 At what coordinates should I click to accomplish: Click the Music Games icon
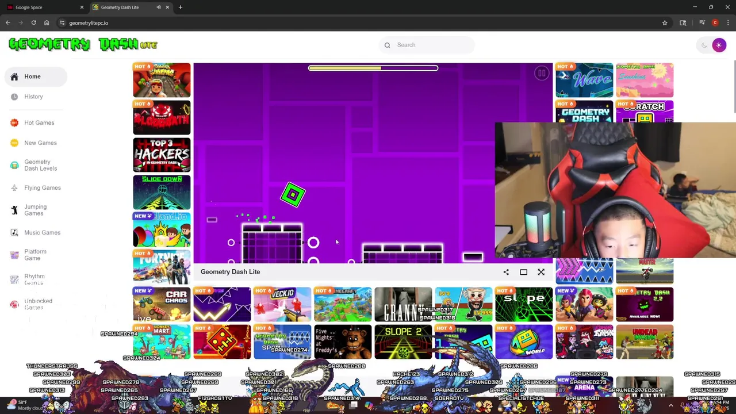tap(14, 232)
